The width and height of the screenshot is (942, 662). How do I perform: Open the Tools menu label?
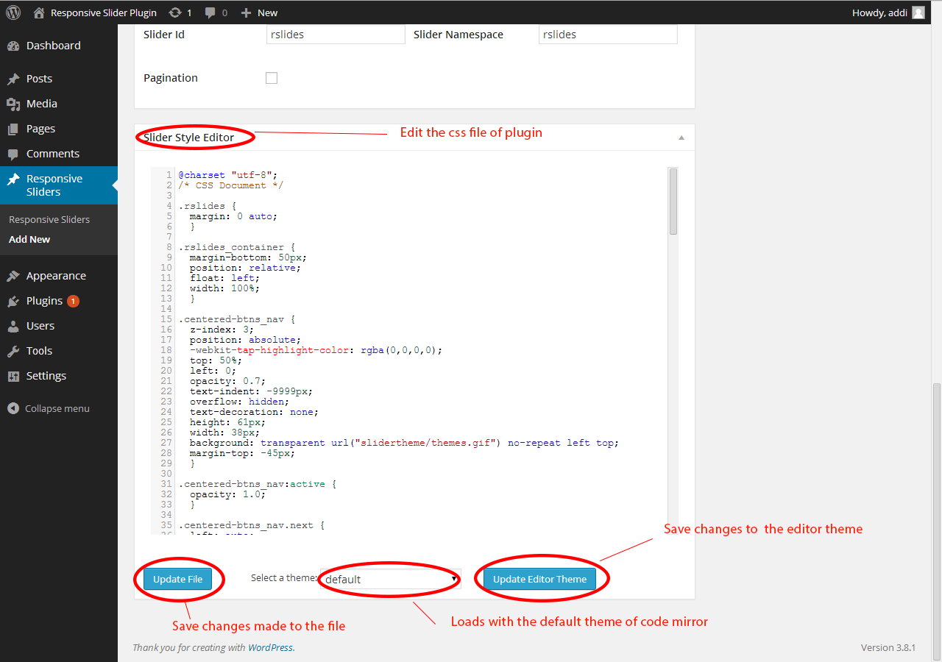pyautogui.click(x=39, y=351)
